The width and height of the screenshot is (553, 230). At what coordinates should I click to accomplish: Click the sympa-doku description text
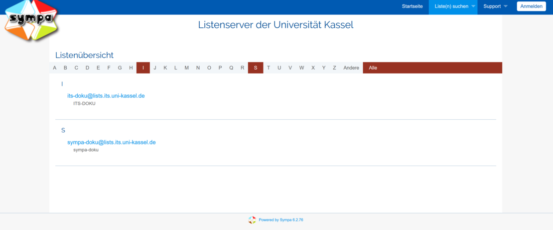point(86,150)
